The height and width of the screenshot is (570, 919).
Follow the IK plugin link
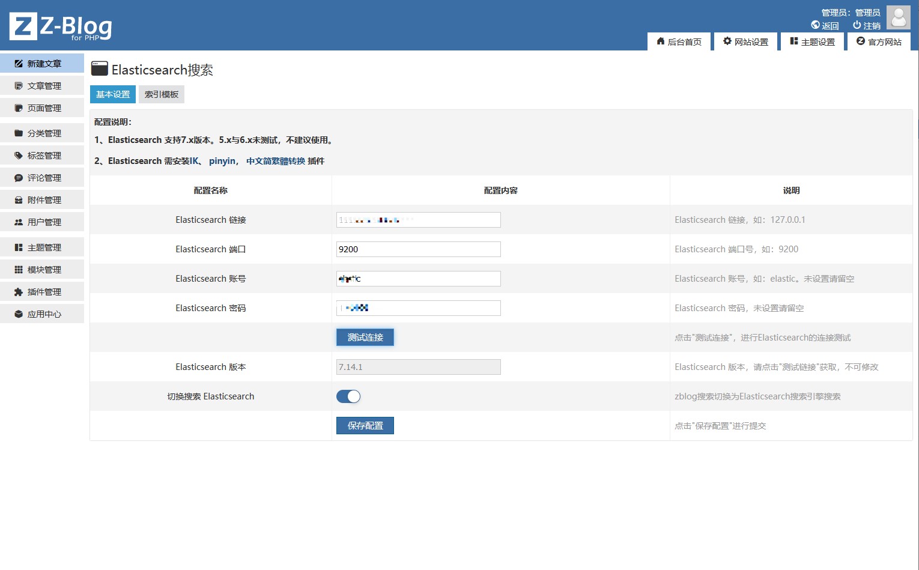point(194,161)
